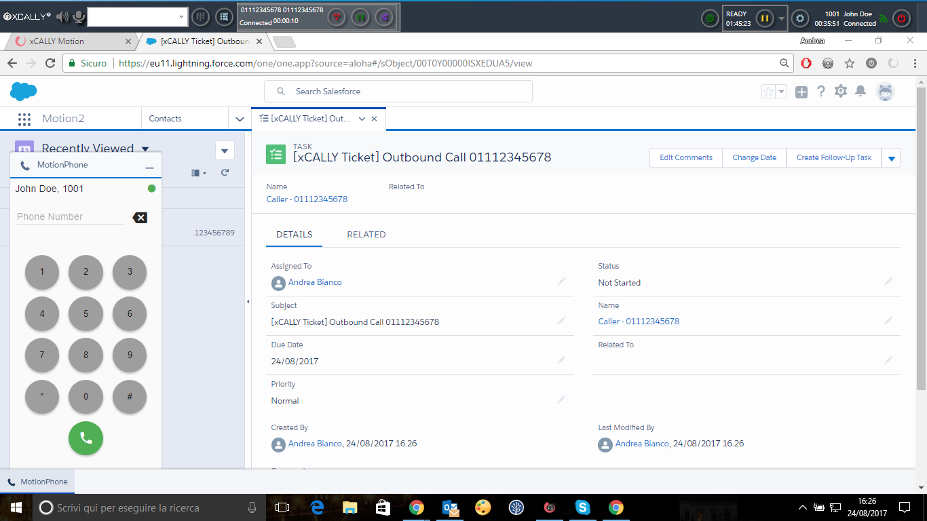927x521 pixels.
Task: Click the Phone Number input field
Action: [x=70, y=217]
